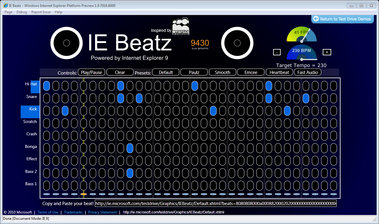Enable the Scratch cell at step 1
The image size is (379, 224).
[x=47, y=123]
